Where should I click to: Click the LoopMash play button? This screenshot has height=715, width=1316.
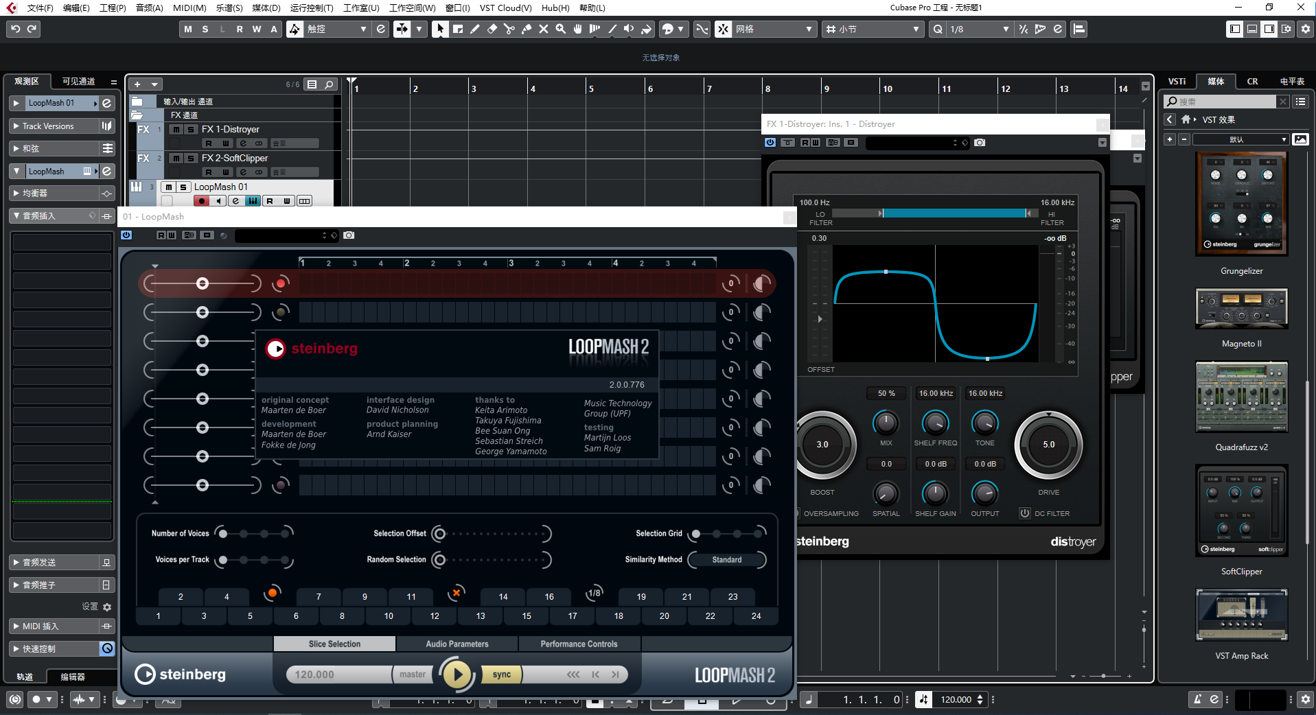[x=457, y=675]
